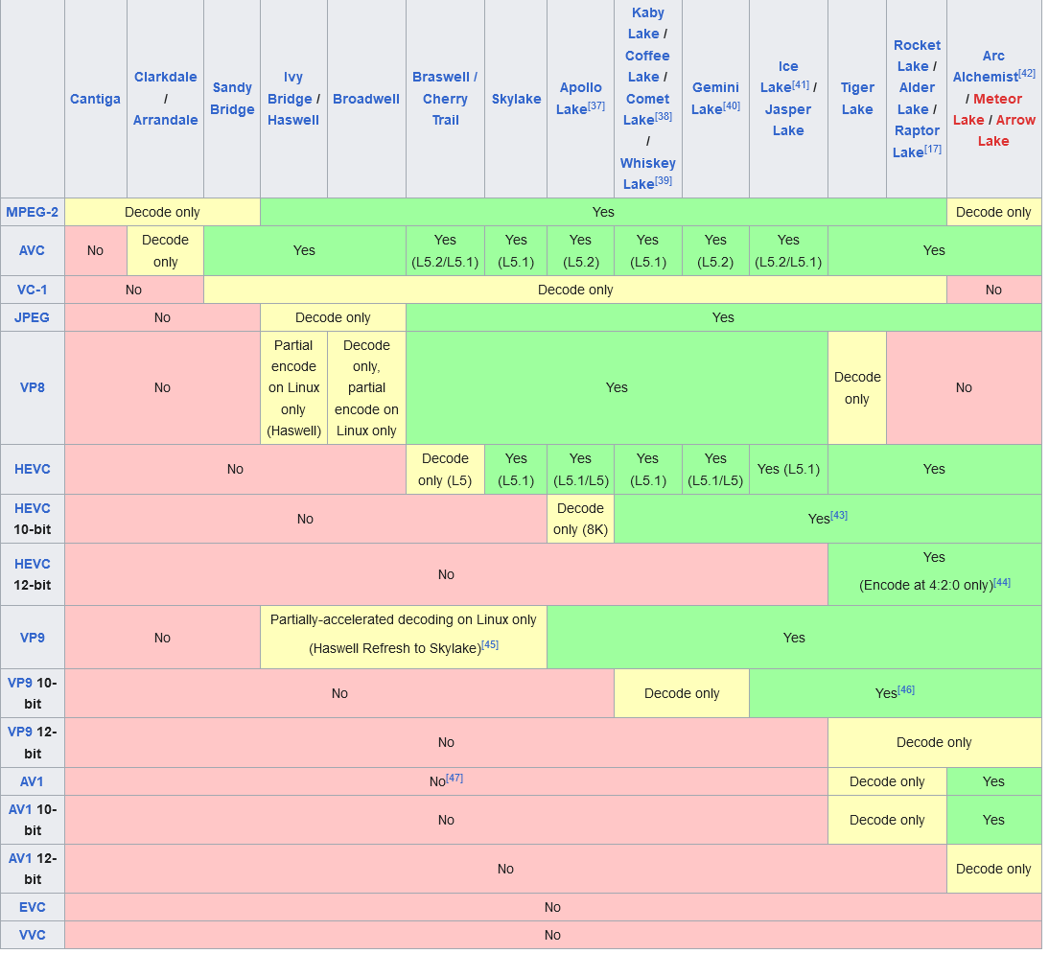Click citation [45] after Haswell Refresh to Skylake
Screen dimensions: 1049x954
click(490, 645)
